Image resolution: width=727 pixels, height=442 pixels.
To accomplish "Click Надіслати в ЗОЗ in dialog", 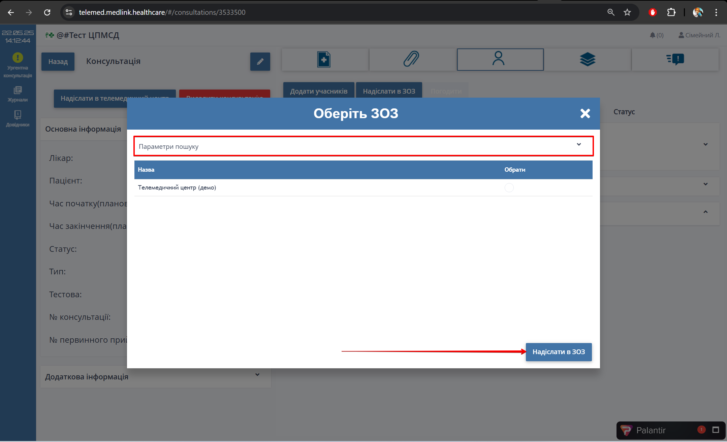I will pyautogui.click(x=559, y=352).
